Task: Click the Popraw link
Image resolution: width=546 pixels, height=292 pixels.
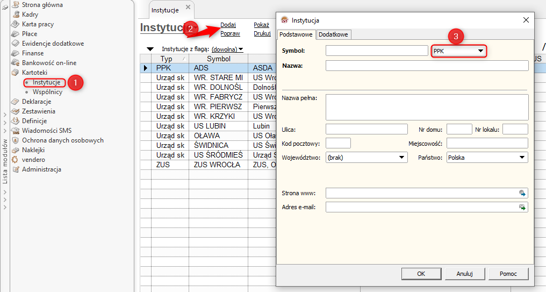Action: pos(230,33)
